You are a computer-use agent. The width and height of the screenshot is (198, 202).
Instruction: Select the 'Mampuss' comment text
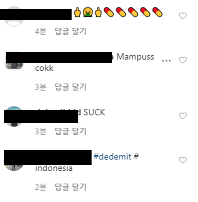click(135, 57)
